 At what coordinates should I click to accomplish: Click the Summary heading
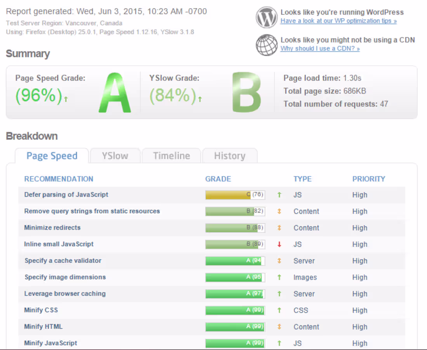point(28,53)
